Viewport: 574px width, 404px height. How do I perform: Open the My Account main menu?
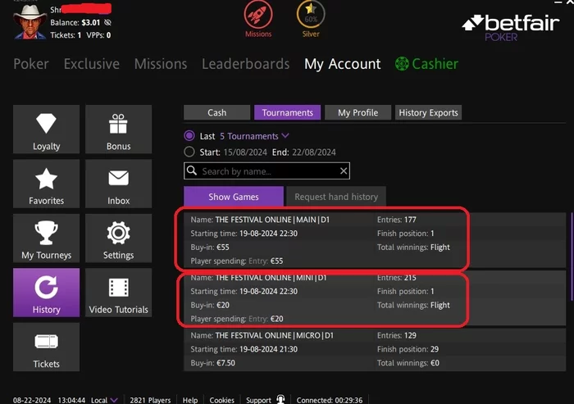(342, 64)
